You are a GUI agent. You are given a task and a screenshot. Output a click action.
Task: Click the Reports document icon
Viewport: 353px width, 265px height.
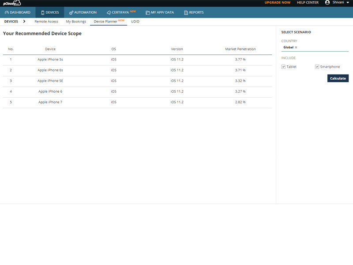coord(186,13)
